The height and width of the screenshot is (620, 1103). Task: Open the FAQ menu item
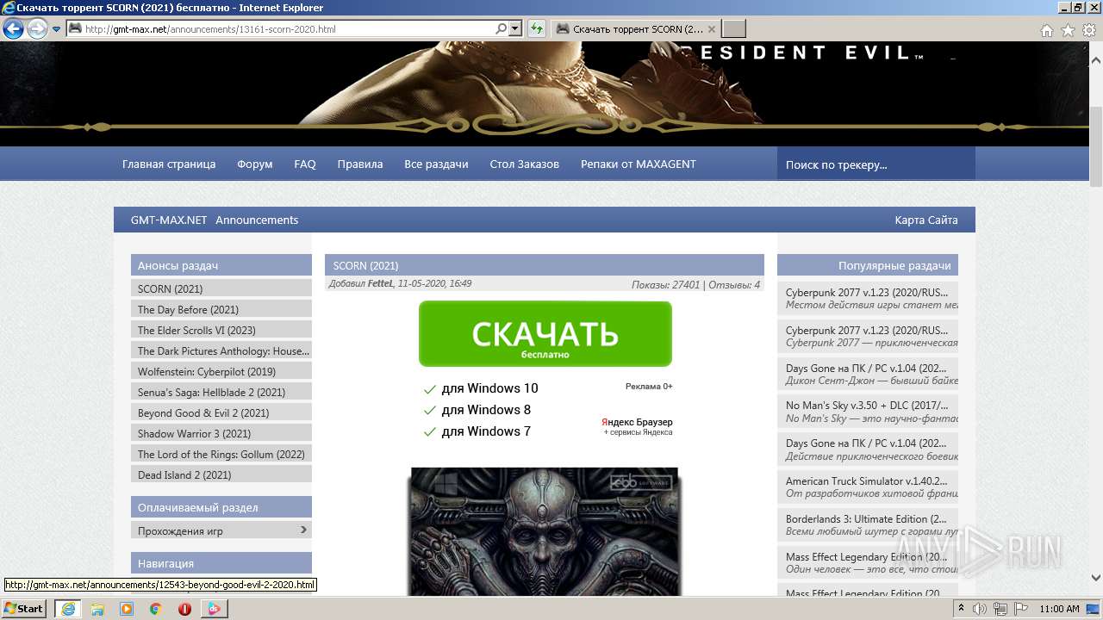click(305, 164)
